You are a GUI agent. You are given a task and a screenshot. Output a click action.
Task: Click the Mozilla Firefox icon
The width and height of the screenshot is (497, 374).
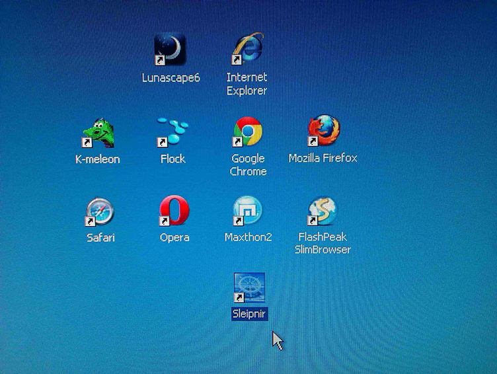(323, 130)
